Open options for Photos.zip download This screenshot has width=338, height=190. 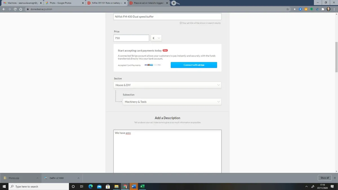[37, 178]
